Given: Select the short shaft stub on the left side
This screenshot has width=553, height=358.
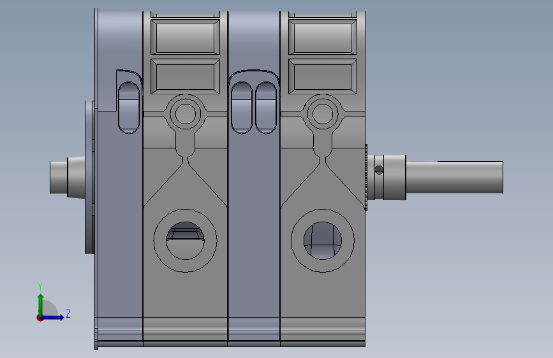Looking at the screenshot, I should pos(59,177).
